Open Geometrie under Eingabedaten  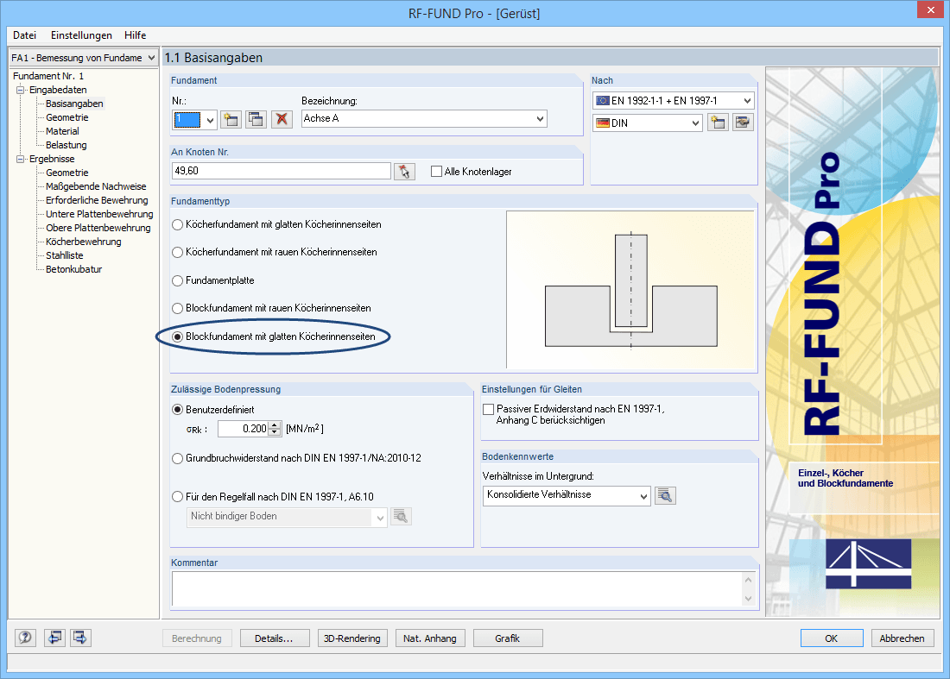(x=67, y=117)
